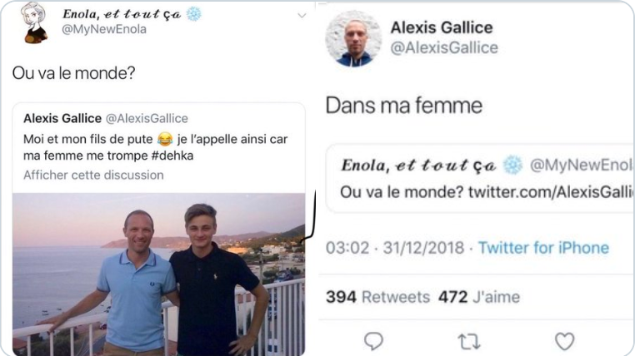Select the bold Alexis Gallice name beside the avatar
This screenshot has width=635, height=356.
coord(442,27)
